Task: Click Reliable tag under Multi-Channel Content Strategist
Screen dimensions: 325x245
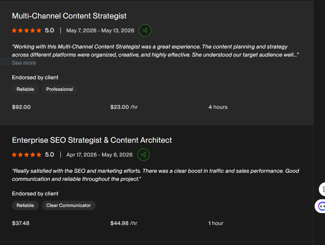Action: 25,89
